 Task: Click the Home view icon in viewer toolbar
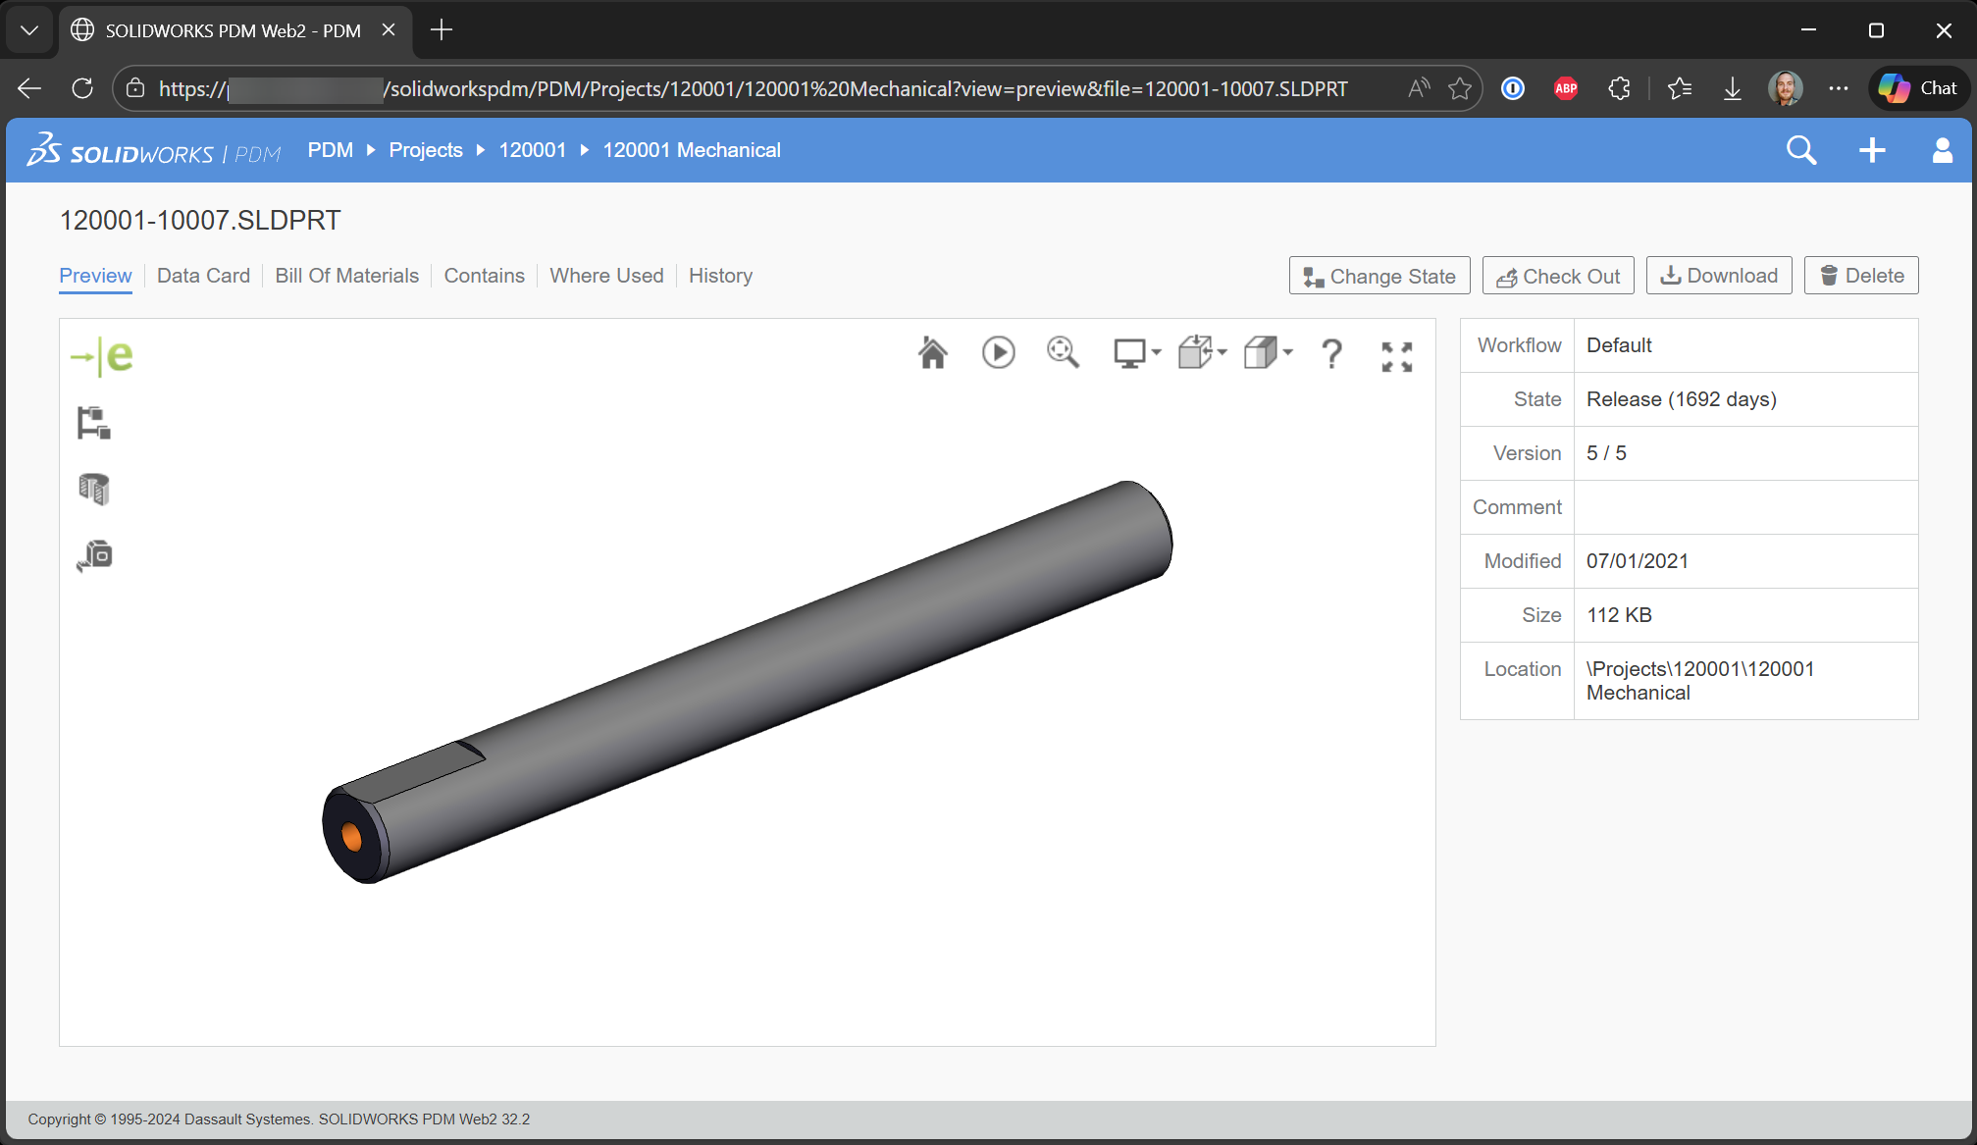(932, 353)
